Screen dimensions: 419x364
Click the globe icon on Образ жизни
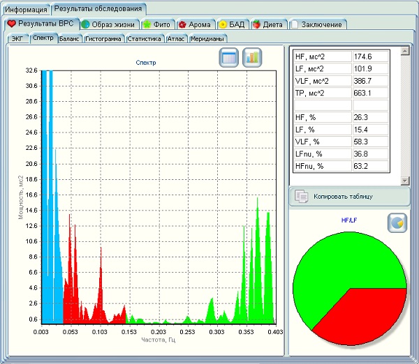point(85,24)
